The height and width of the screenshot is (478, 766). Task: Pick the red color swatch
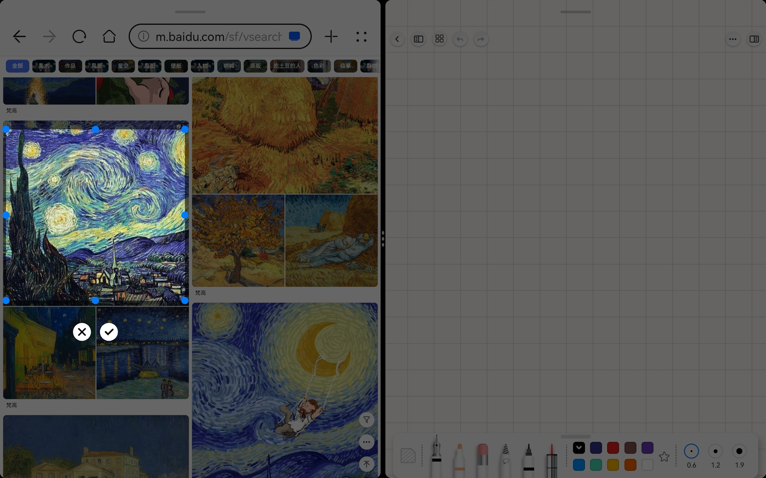pos(613,448)
